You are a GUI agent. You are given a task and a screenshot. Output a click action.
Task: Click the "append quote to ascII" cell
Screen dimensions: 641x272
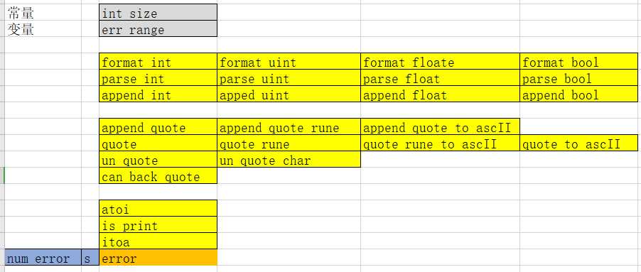(x=440, y=126)
